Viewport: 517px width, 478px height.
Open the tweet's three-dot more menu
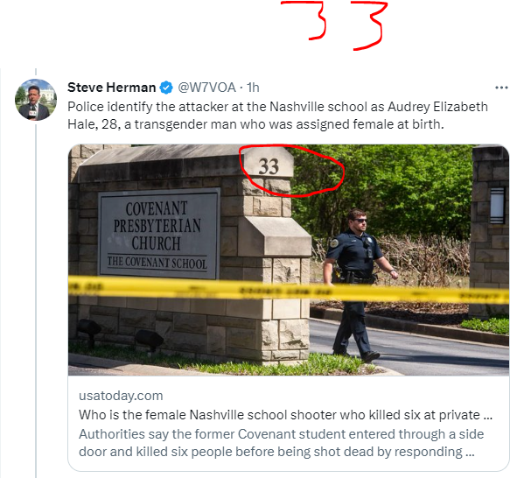[501, 88]
